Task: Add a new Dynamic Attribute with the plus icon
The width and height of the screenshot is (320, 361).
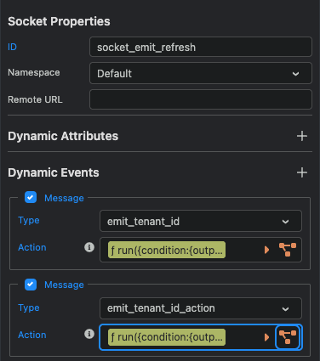Action: point(302,136)
